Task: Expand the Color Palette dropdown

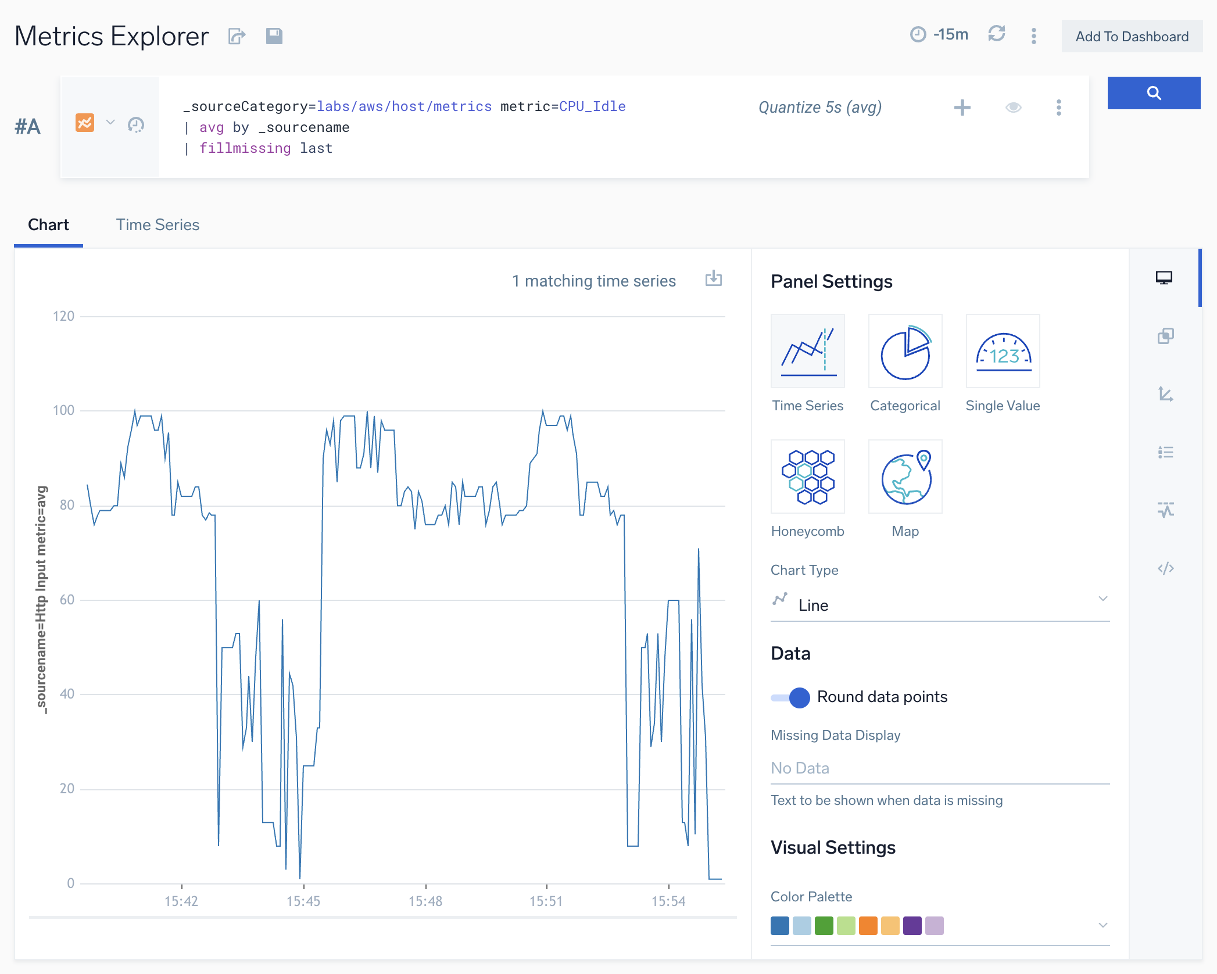Action: (x=1102, y=925)
